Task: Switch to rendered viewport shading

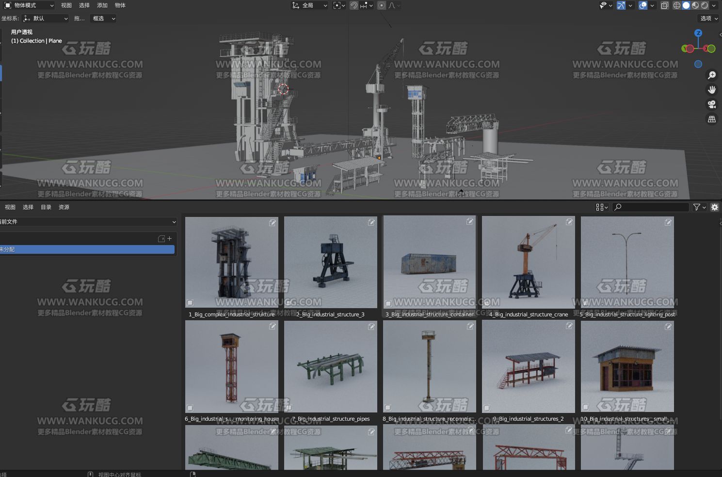Action: click(x=705, y=5)
